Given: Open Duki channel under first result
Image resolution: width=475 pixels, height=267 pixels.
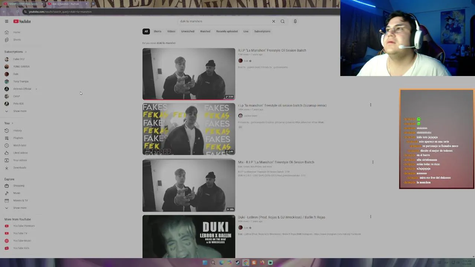Looking at the screenshot, I should pos(246,61).
